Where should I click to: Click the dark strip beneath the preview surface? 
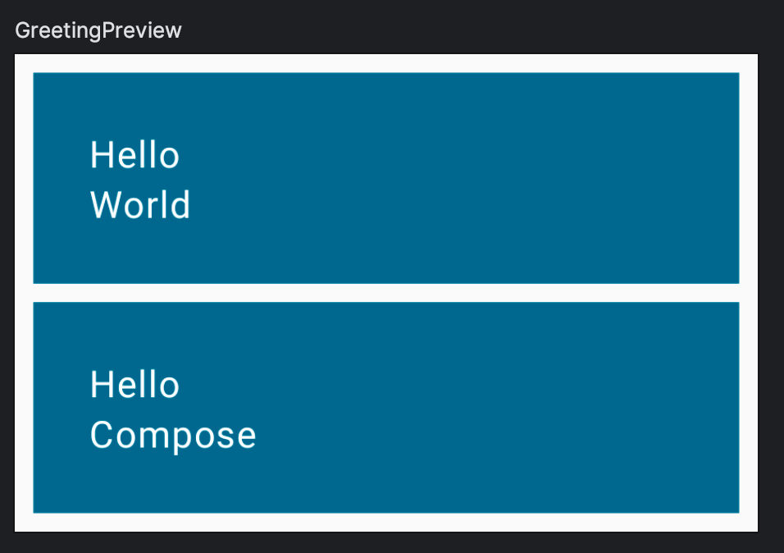(x=385, y=542)
